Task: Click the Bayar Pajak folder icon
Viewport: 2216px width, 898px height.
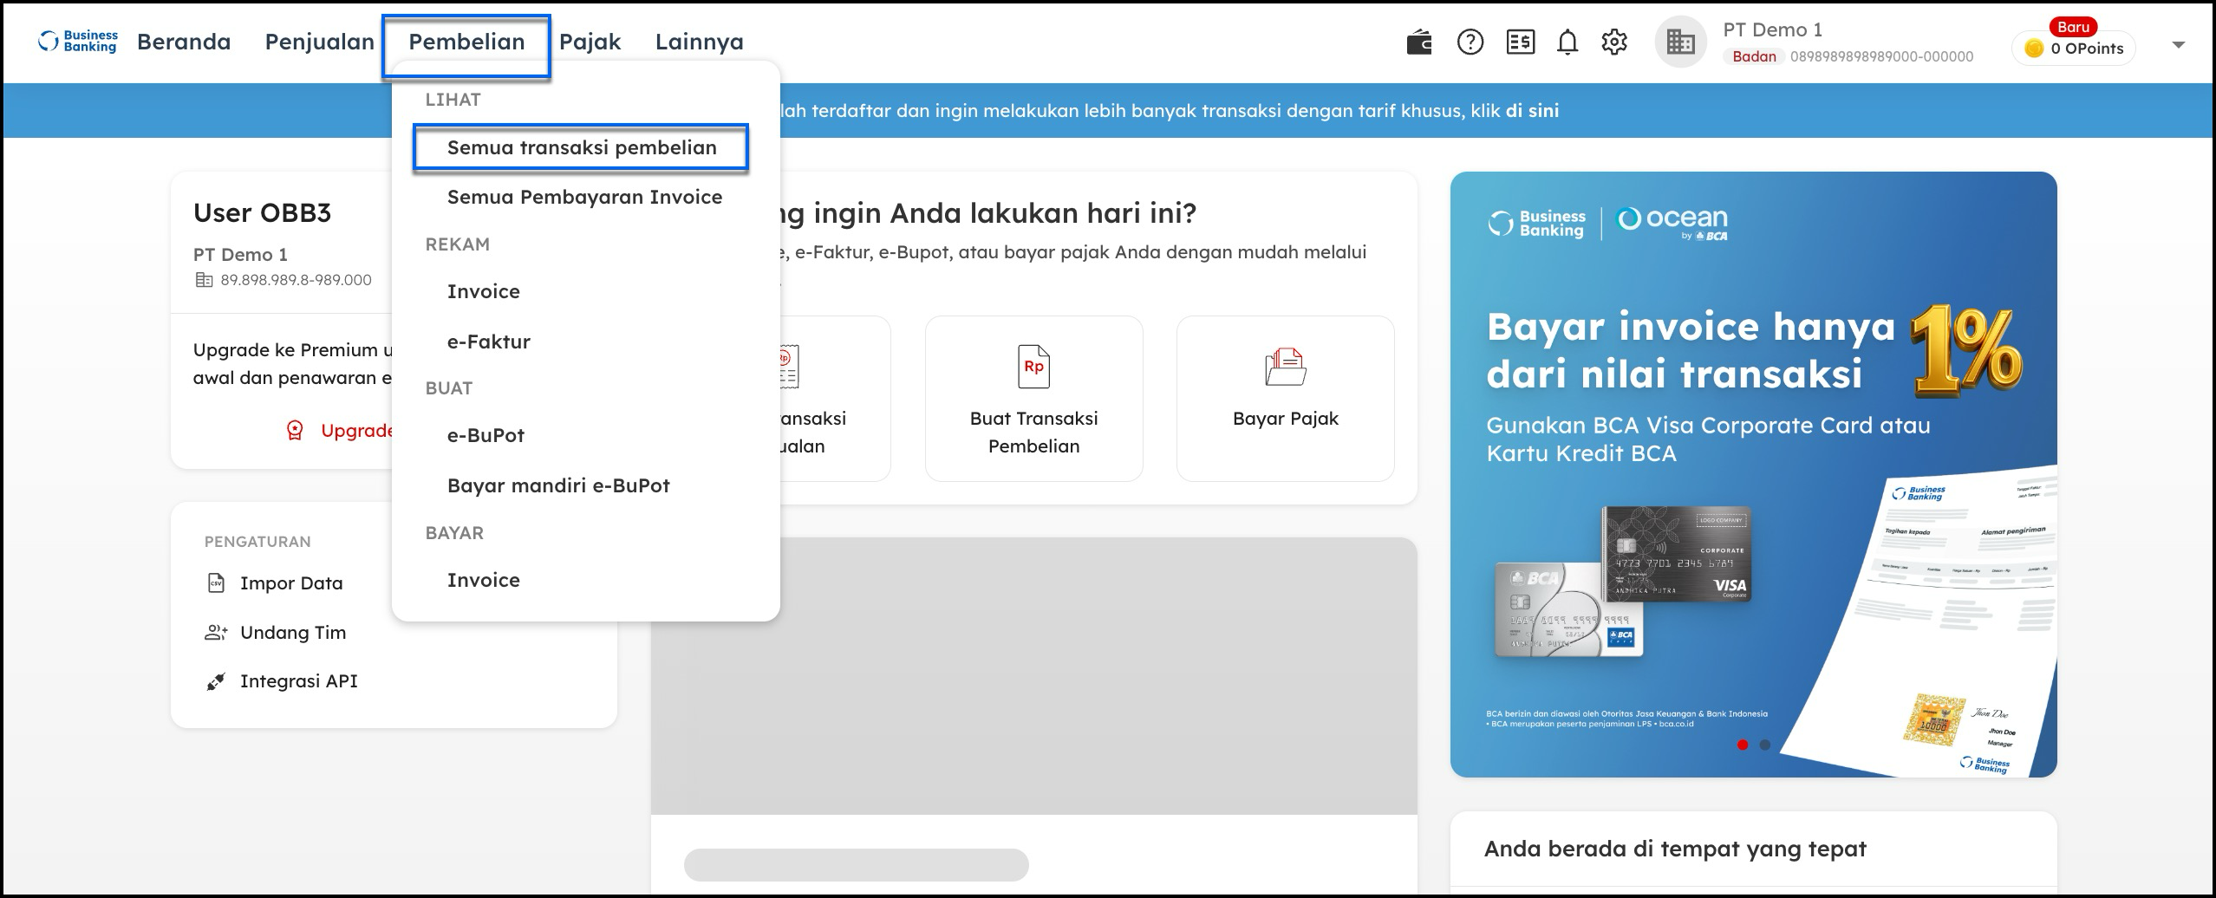Action: [1285, 367]
